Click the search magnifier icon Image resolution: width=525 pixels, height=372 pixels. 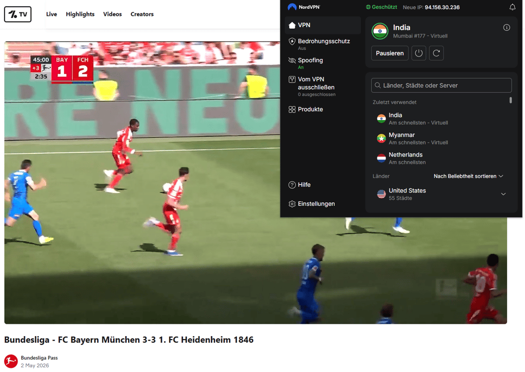coord(378,86)
